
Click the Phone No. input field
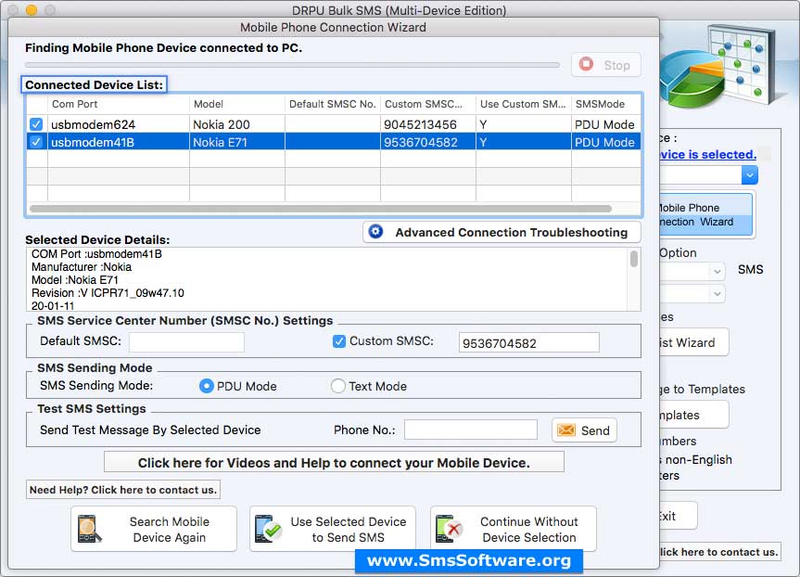click(470, 430)
